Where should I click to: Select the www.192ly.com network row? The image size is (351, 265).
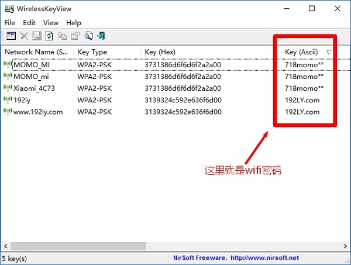37,112
